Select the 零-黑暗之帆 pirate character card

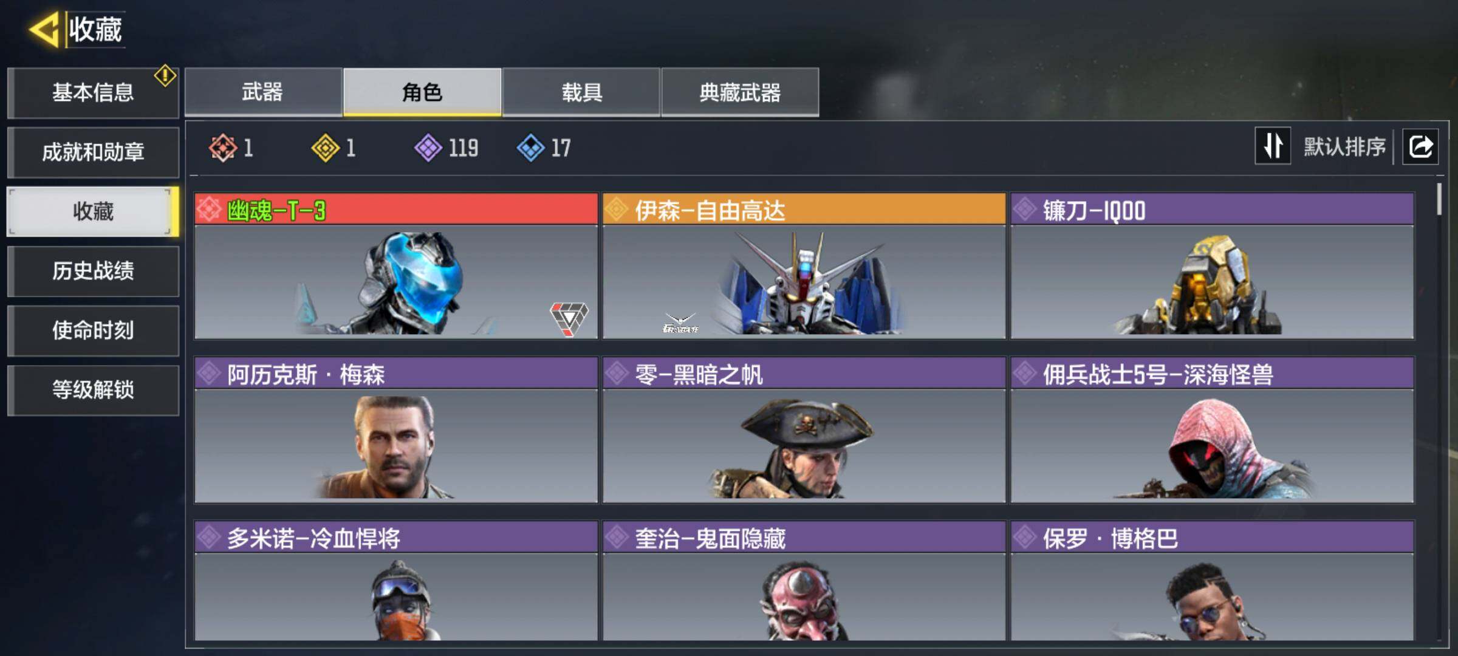pos(804,430)
